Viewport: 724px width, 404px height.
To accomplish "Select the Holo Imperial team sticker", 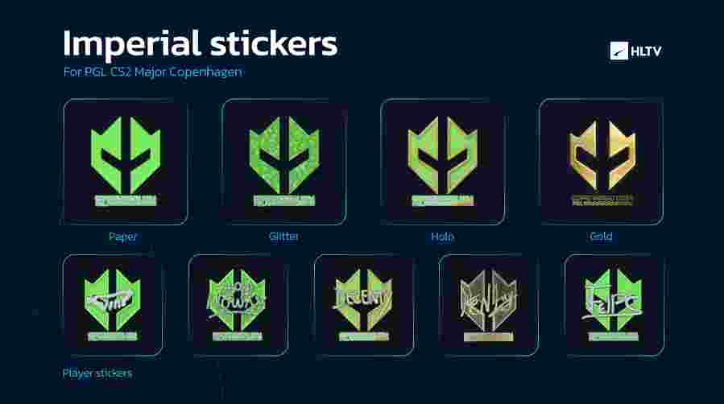I will (x=443, y=162).
